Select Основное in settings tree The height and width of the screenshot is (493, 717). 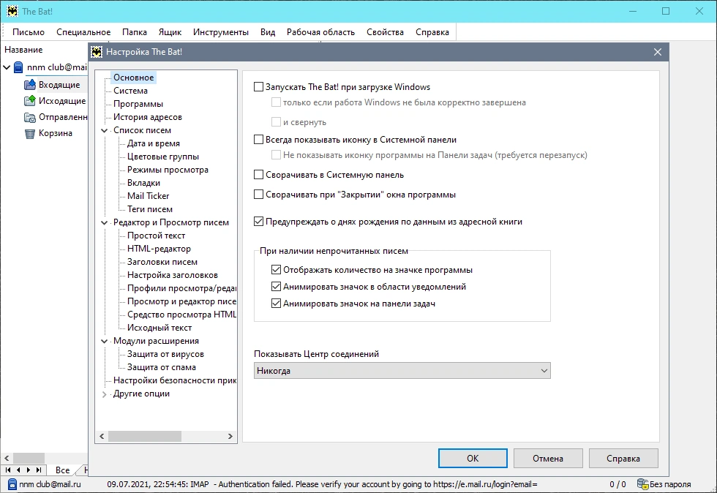133,78
